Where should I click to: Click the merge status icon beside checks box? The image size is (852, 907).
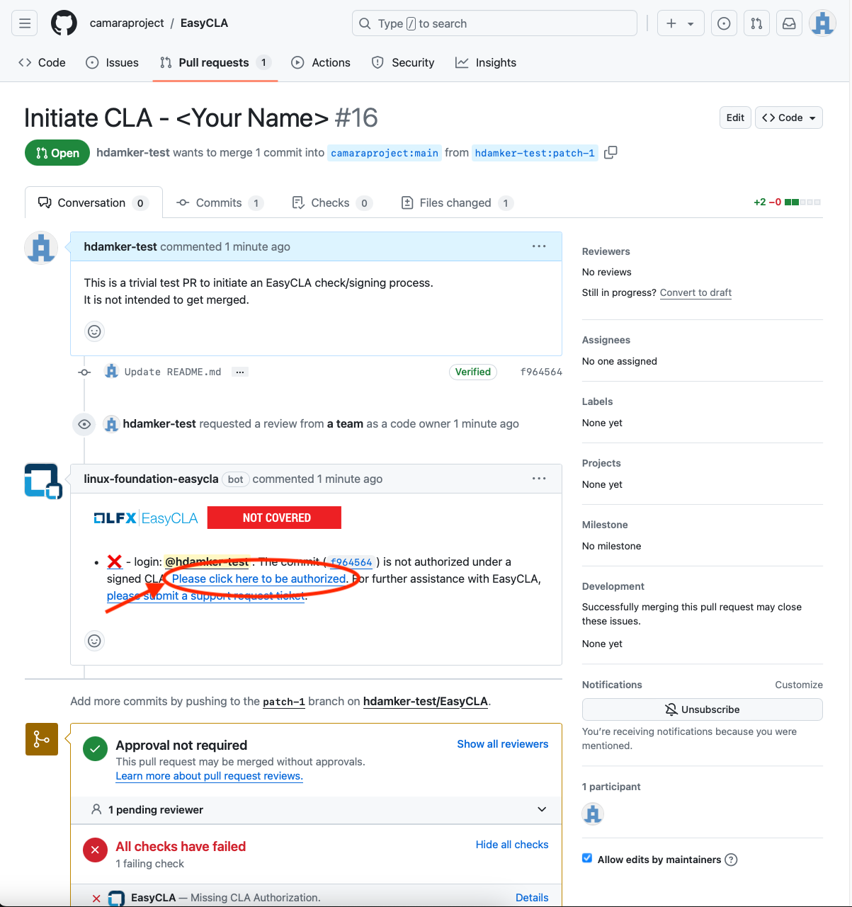pos(42,739)
